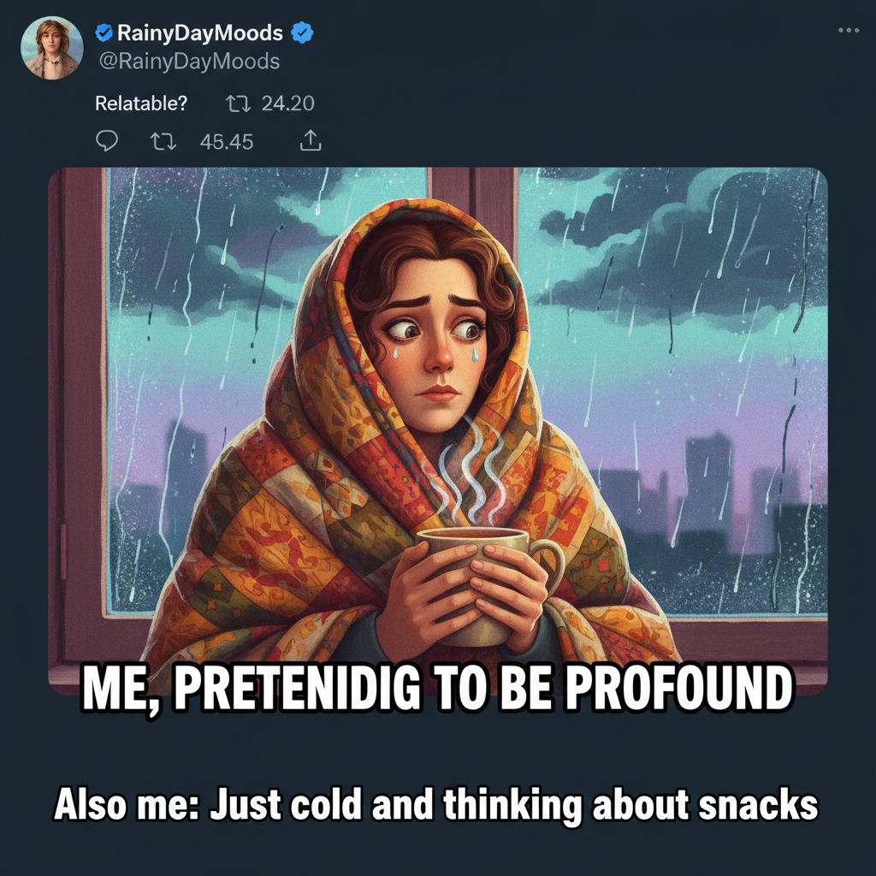
Task: Click the word "PROFOUND" in the meme caption
Action: coord(678,687)
